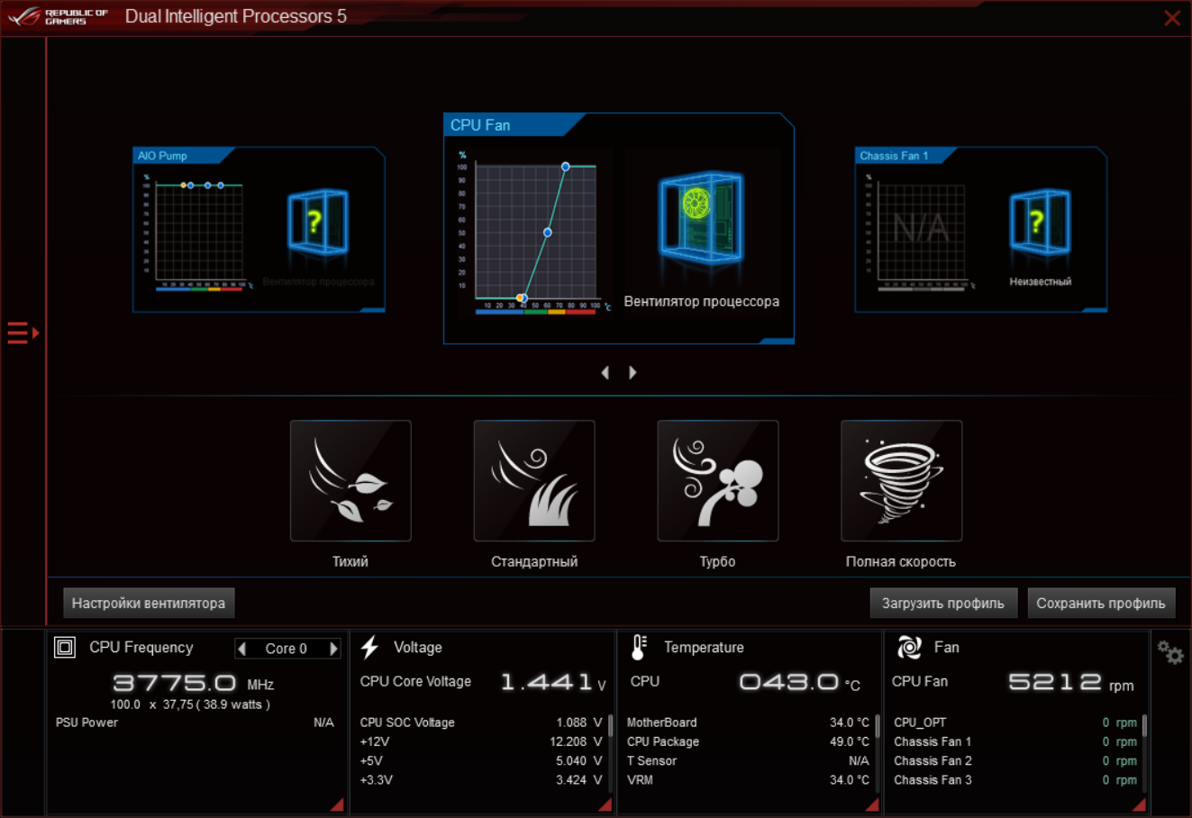Select the Стандартный grass-and-wind mode icon
Viewport: 1192px width, 818px height.
coord(534,481)
